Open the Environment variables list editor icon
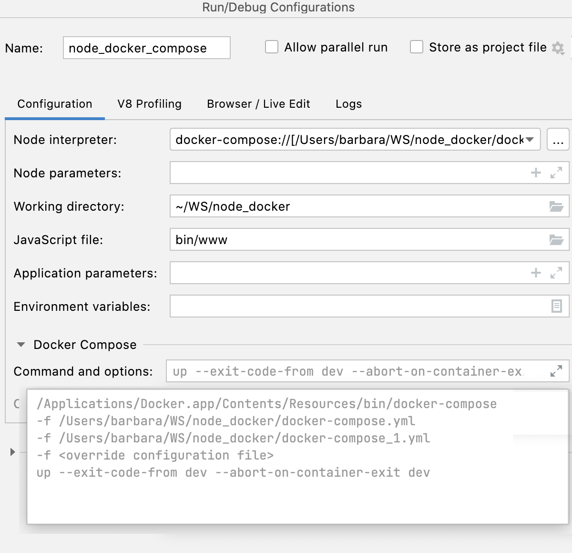Viewport: 572px width, 553px height. point(557,306)
